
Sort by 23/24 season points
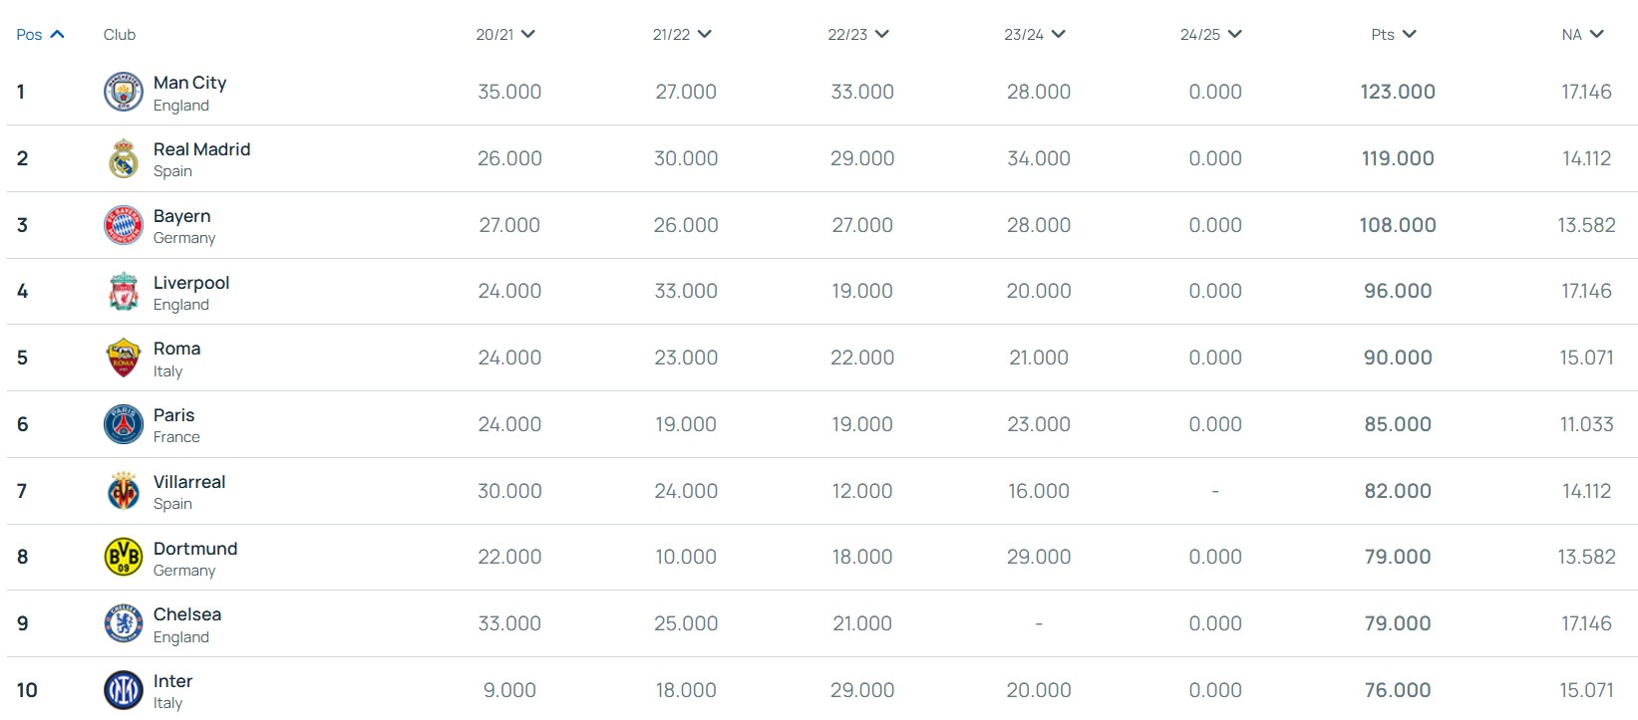[1034, 35]
